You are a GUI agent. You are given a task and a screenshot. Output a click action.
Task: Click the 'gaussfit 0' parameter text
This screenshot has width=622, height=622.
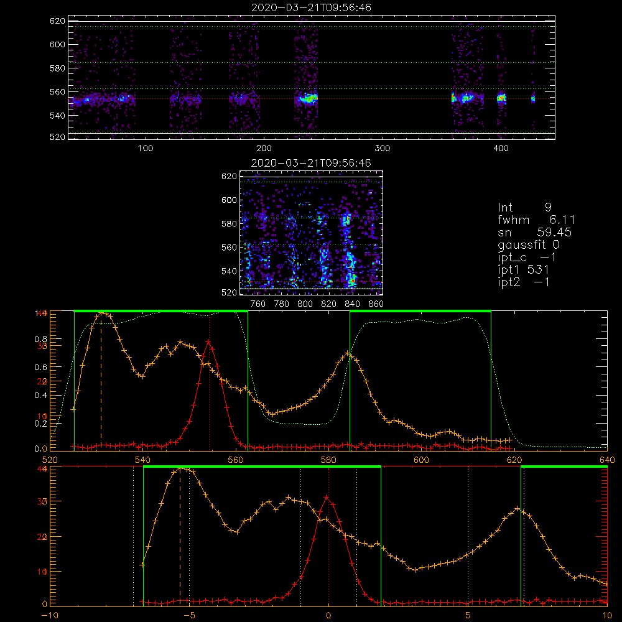coord(529,244)
